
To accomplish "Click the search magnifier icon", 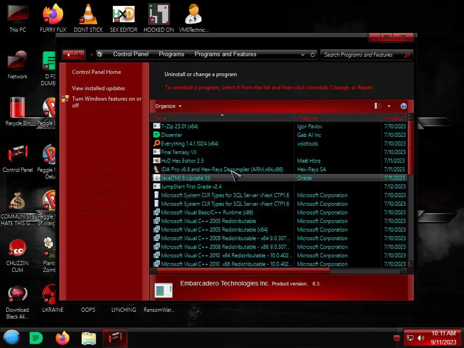I will pos(407,54).
